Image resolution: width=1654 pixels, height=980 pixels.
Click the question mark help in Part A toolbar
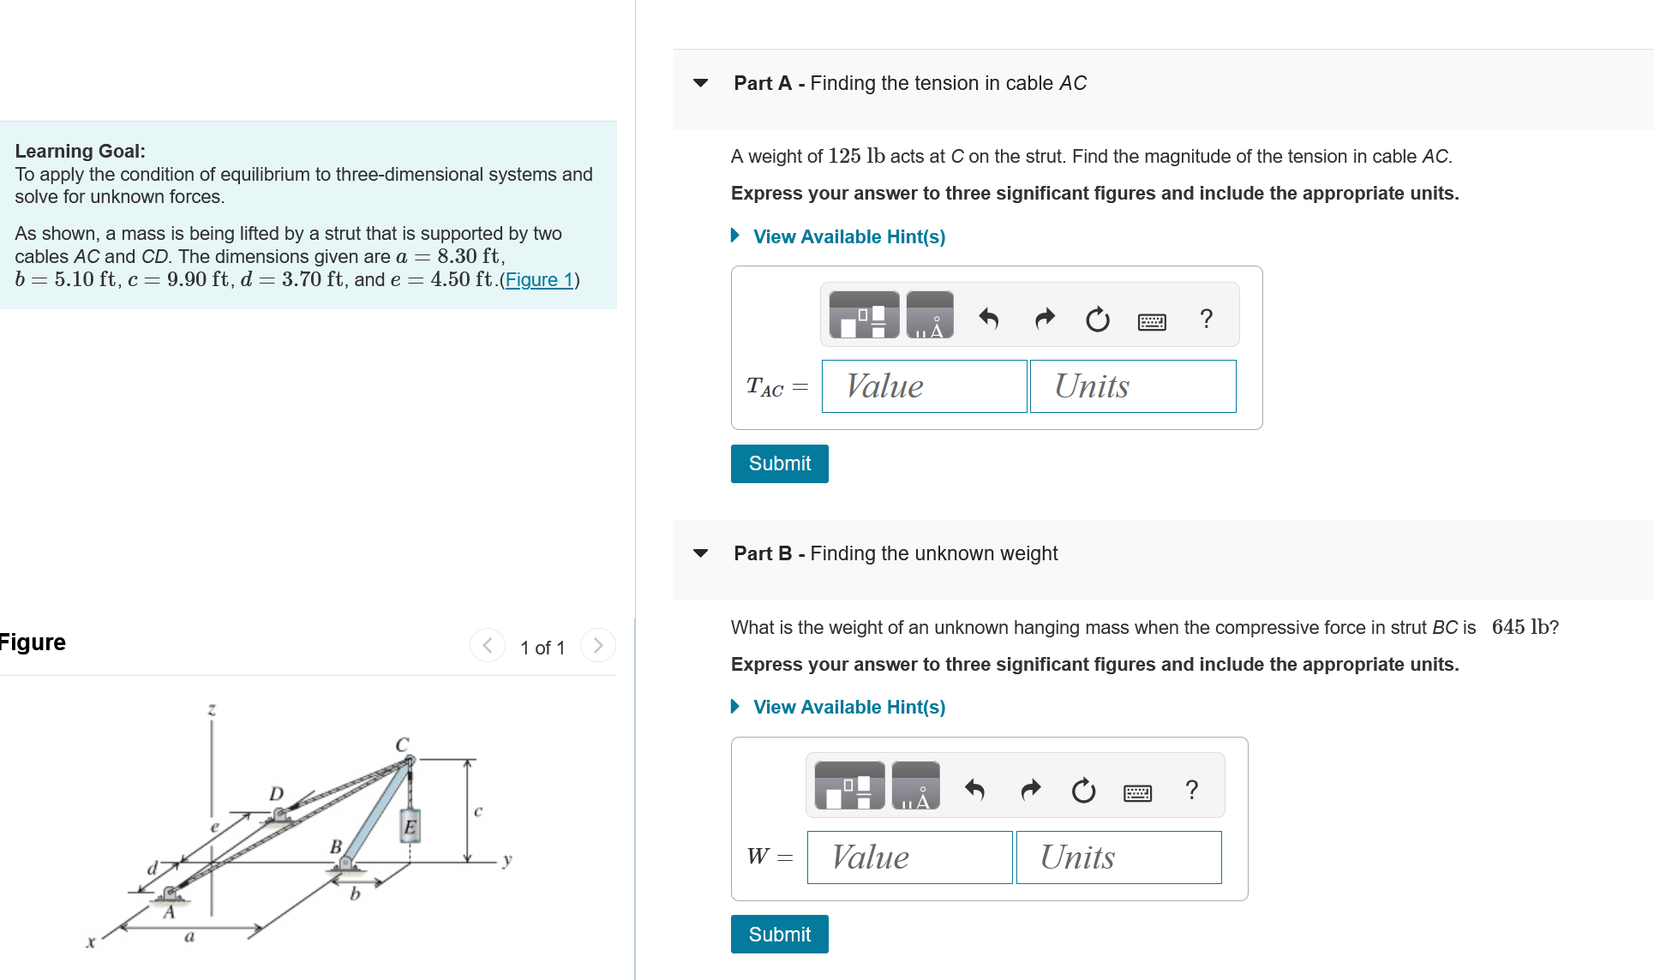click(1207, 320)
